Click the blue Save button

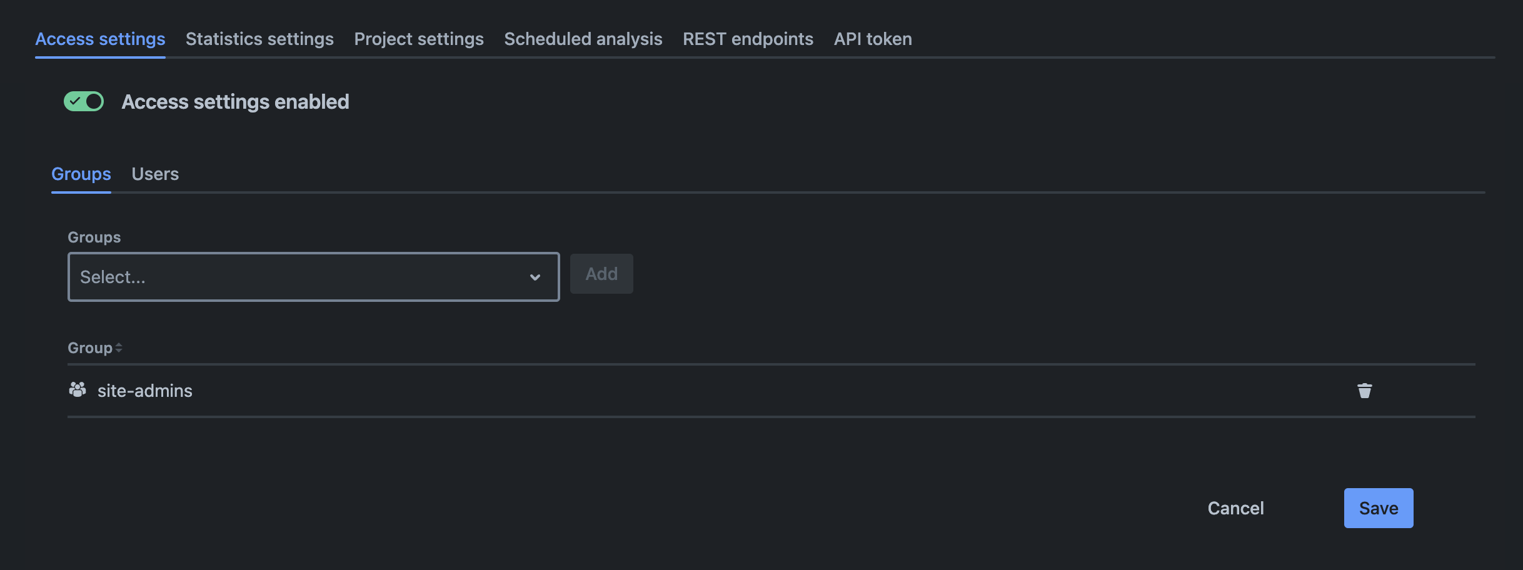click(x=1378, y=508)
